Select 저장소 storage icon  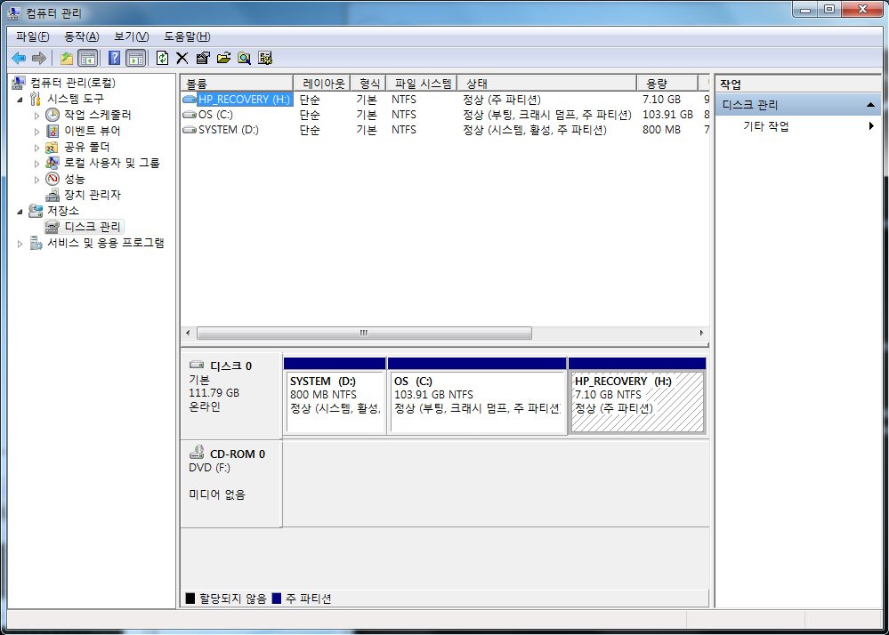[36, 211]
